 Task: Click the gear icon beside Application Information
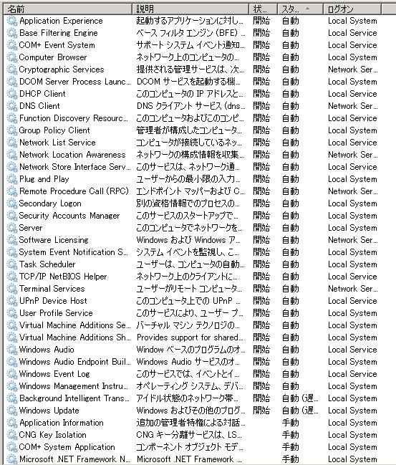pos(12,423)
